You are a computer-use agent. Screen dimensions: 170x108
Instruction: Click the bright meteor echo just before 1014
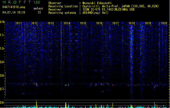[66, 85]
